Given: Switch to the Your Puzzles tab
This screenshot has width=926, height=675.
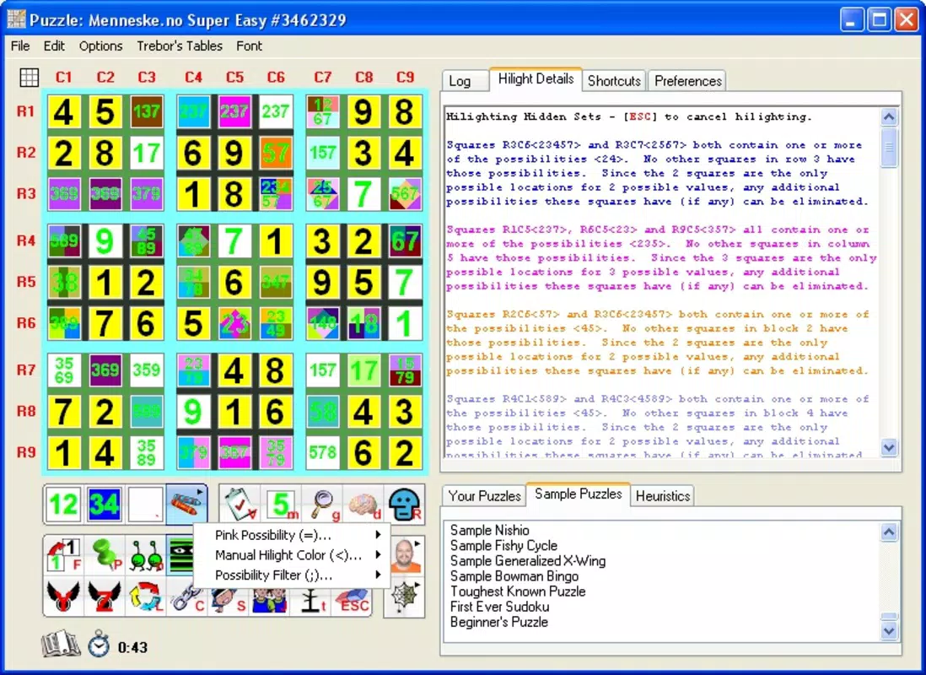Looking at the screenshot, I should click(x=484, y=496).
